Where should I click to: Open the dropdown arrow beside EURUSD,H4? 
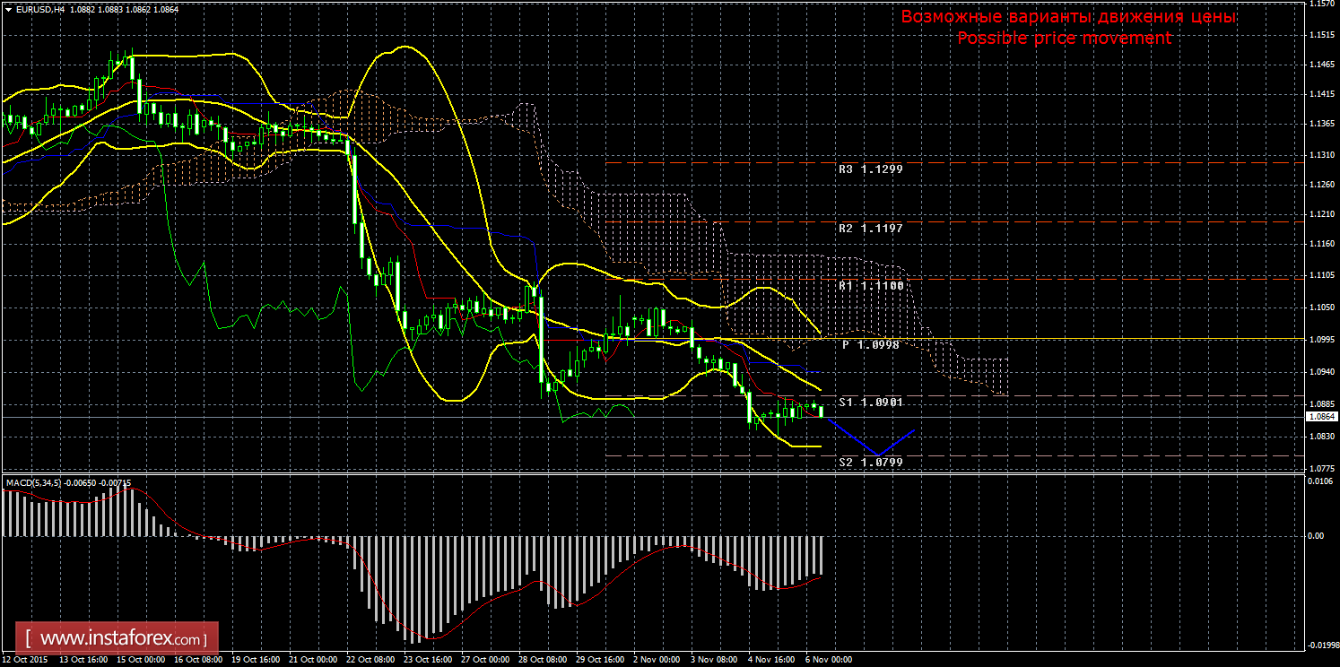[7, 8]
